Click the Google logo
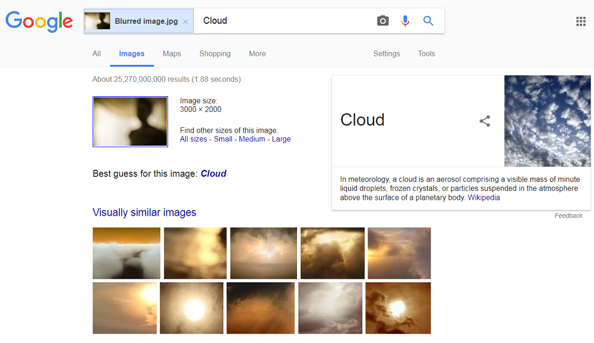This screenshot has width=594, height=343. (x=39, y=22)
